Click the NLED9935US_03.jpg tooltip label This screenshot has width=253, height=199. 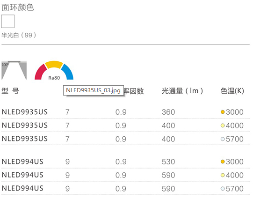pyautogui.click(x=94, y=90)
